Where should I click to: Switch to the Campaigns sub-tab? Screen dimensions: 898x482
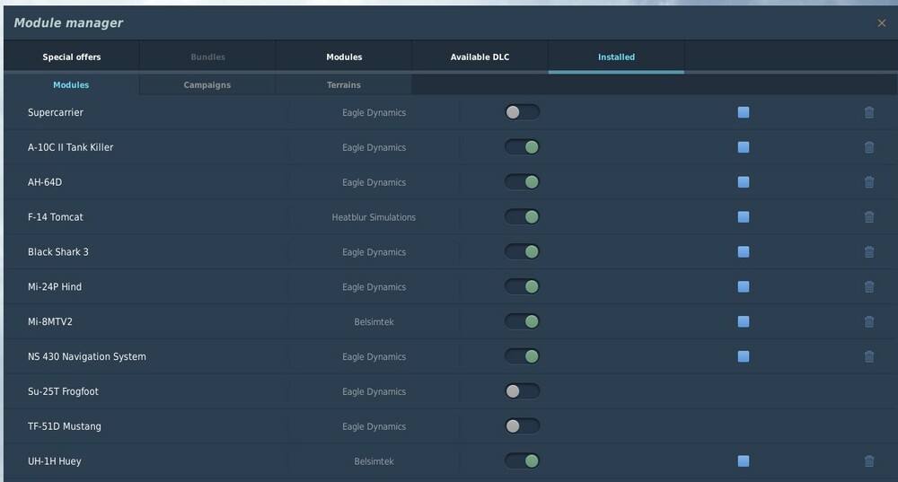pos(207,84)
